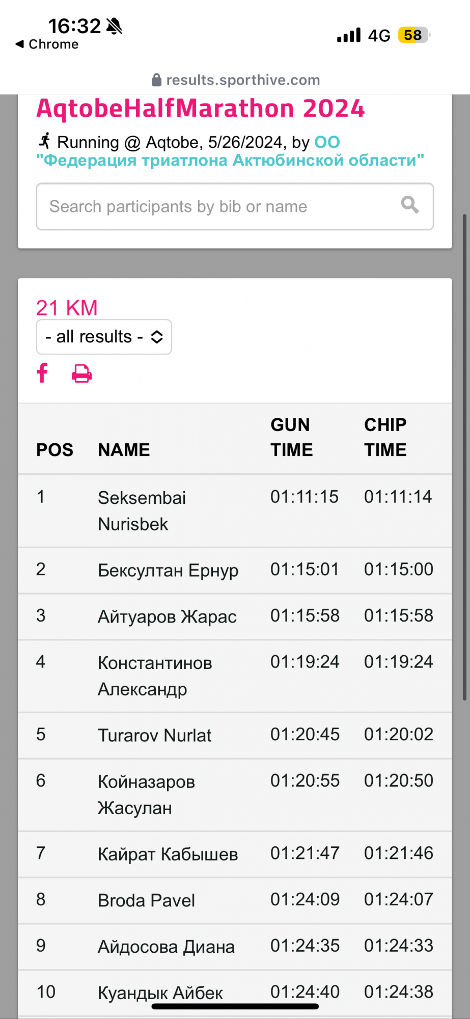Share results via Facebook icon
Image resolution: width=470 pixels, height=1019 pixels.
pos(43,373)
